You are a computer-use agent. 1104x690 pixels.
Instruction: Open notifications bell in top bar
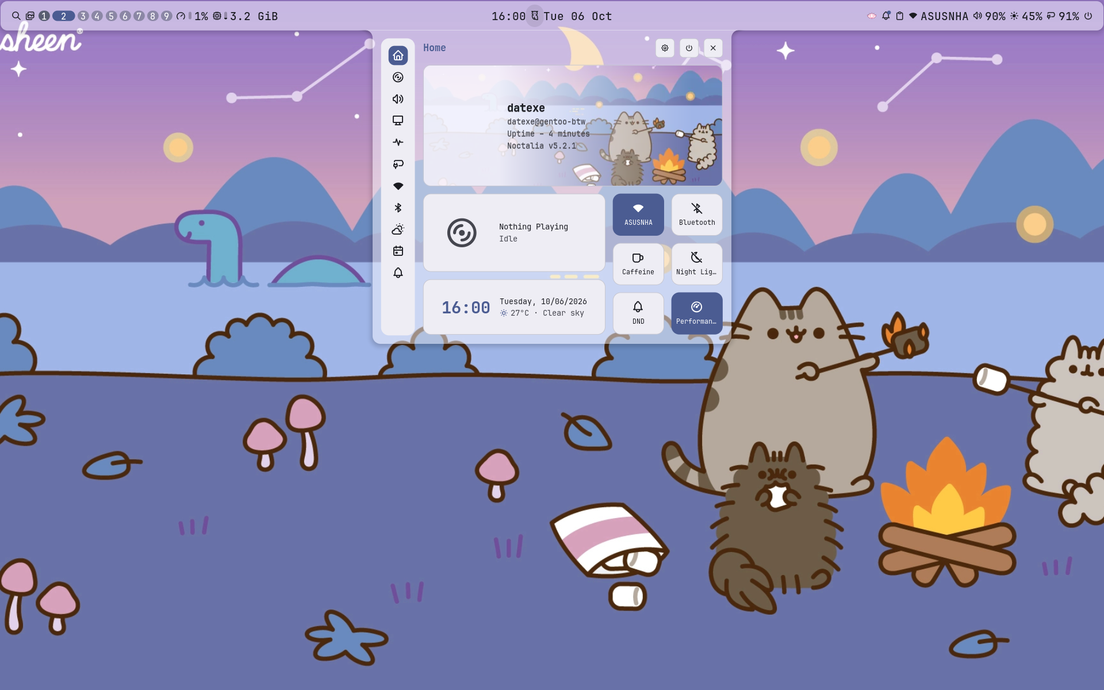pyautogui.click(x=886, y=16)
